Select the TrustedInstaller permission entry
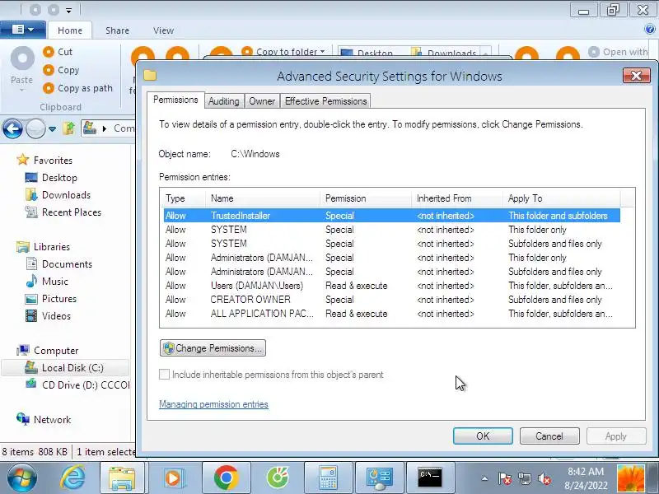Viewport: 659px width, 494px height. (x=392, y=216)
